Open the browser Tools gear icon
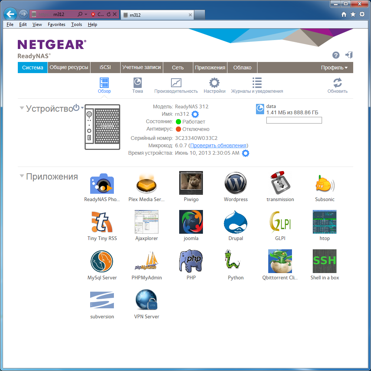 coord(362,14)
